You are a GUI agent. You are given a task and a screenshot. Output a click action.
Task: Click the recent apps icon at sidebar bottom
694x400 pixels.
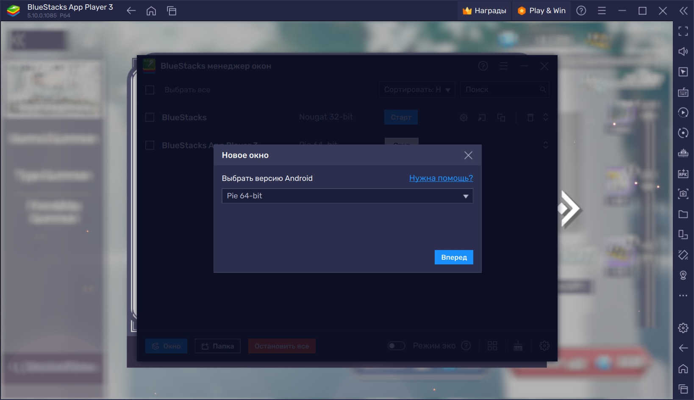683,389
